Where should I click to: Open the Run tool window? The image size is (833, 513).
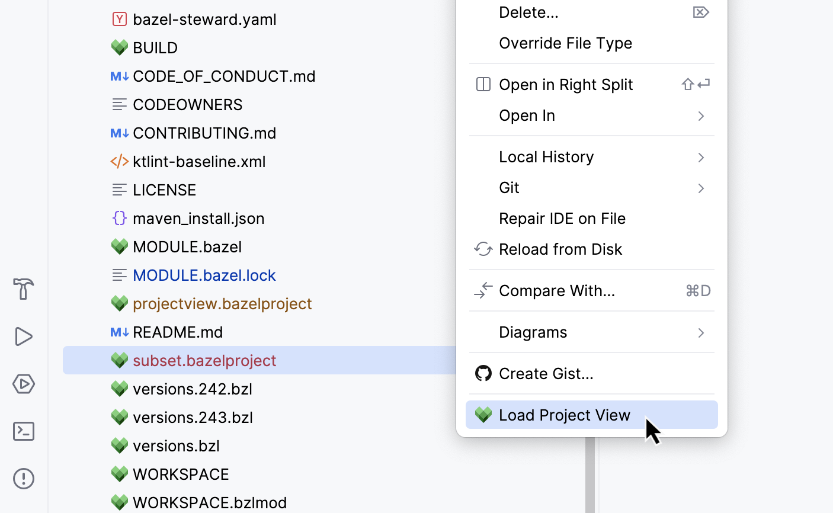[23, 336]
